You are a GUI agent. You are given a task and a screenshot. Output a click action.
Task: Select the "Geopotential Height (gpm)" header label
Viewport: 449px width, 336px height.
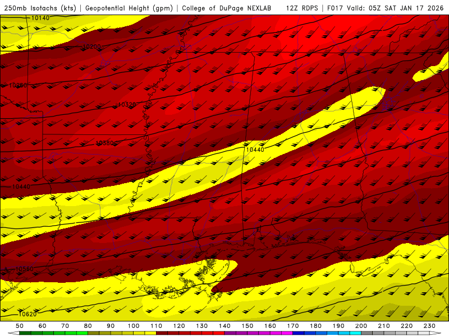(129, 8)
